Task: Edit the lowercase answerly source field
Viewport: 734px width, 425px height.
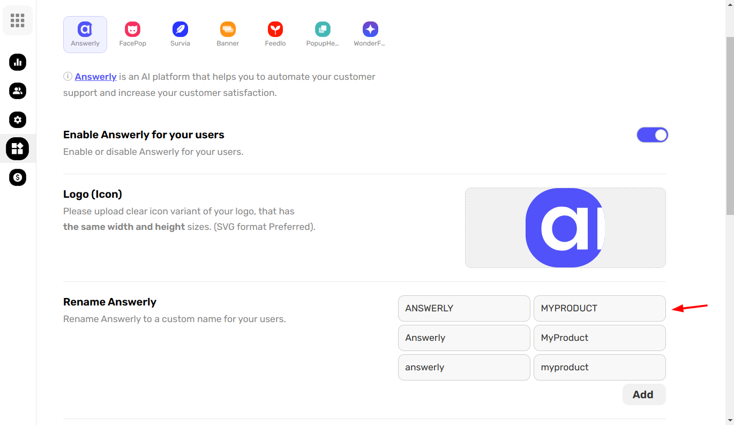Action: tap(464, 367)
